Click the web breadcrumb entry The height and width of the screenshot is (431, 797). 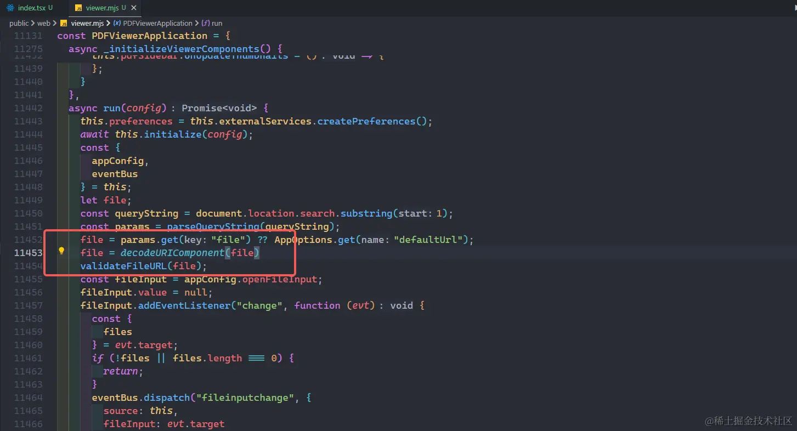point(43,23)
